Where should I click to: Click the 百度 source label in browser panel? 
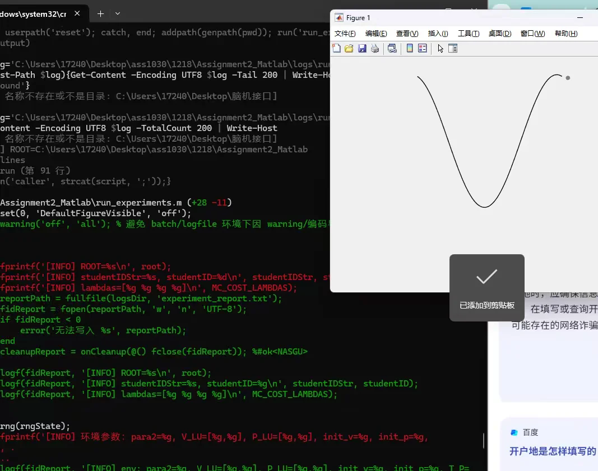[530, 432]
